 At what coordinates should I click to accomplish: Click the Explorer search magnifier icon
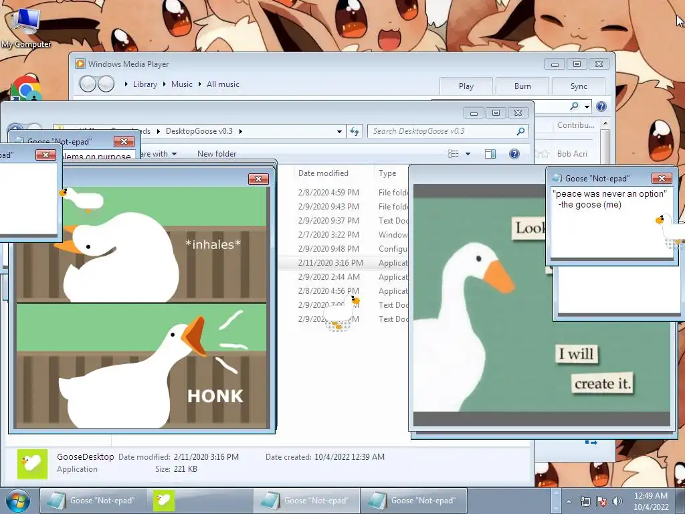pyautogui.click(x=520, y=131)
